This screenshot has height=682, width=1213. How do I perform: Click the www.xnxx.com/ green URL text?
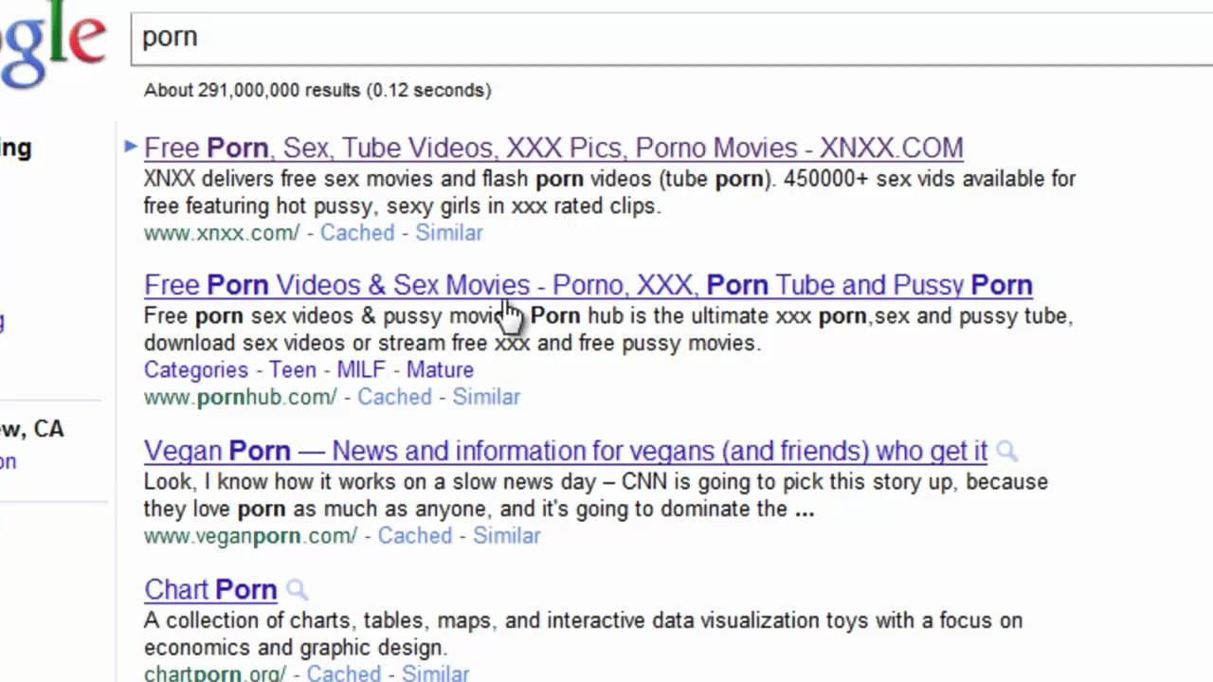click(222, 233)
